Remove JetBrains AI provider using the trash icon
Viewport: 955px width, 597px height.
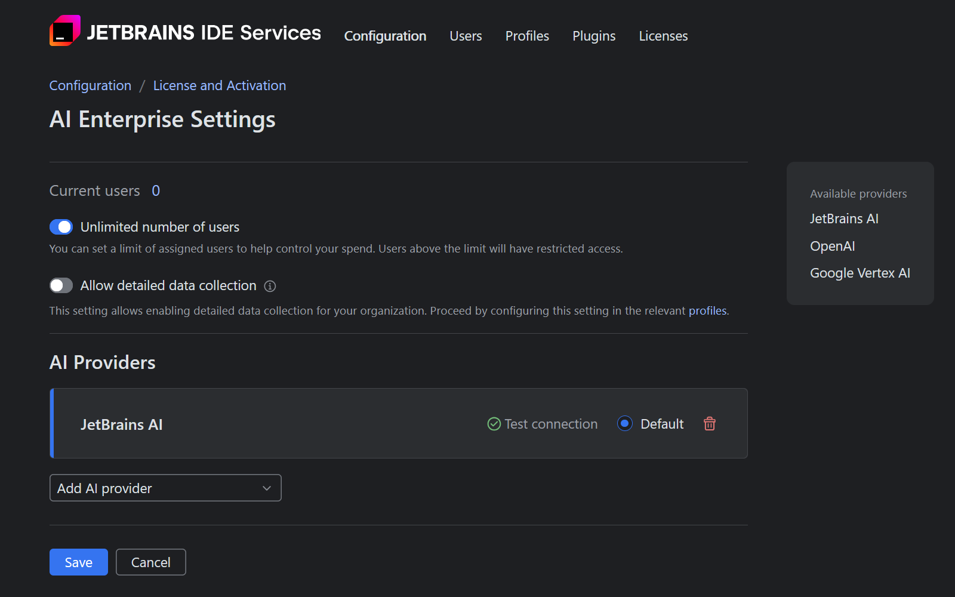(x=709, y=424)
